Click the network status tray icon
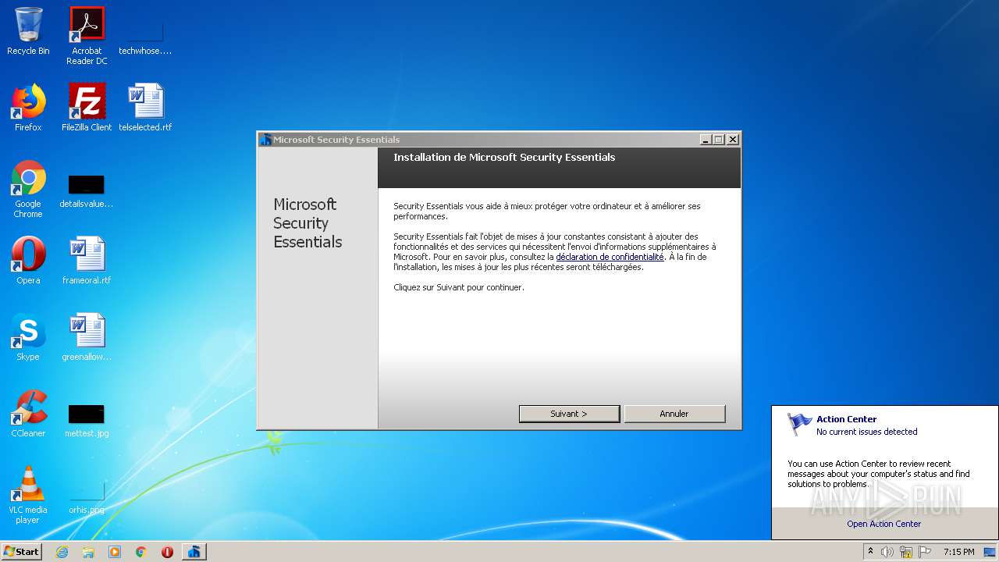This screenshot has height=562, width=999. (906, 552)
